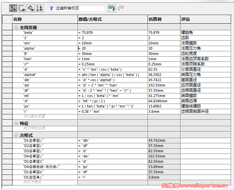Edit the "d" - 2 * "mn" * ("han" + "c*") equation

pos(113,91)
